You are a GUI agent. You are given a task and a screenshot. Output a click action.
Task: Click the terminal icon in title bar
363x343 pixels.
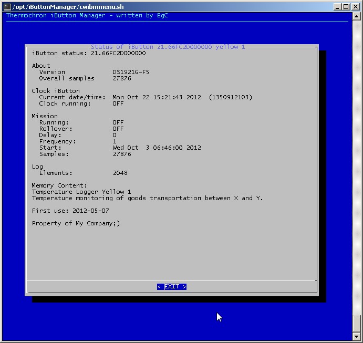7,7
